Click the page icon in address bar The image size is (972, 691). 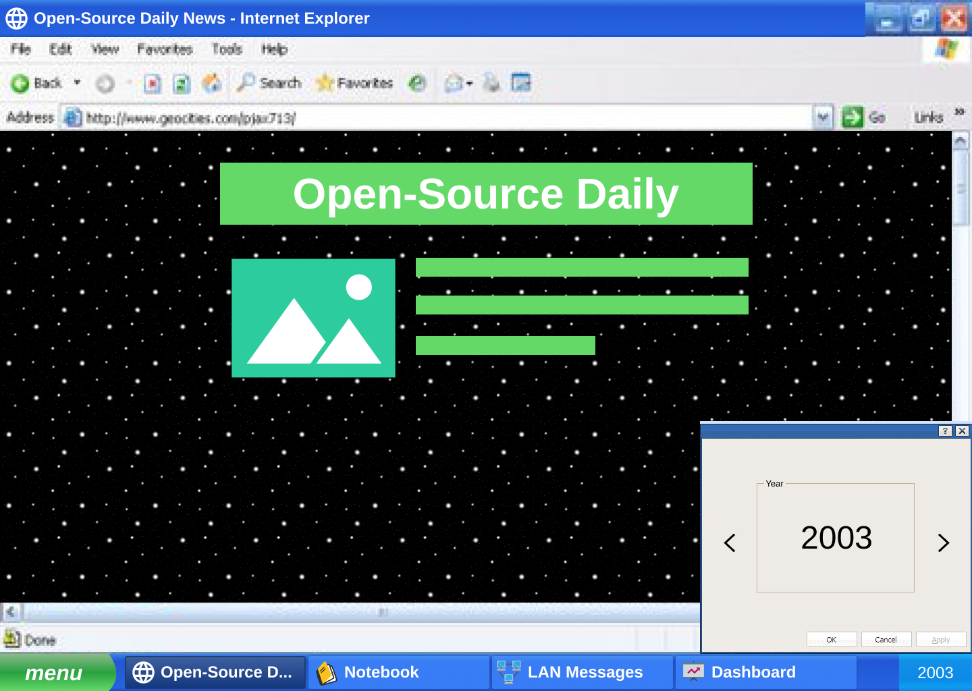(x=73, y=118)
